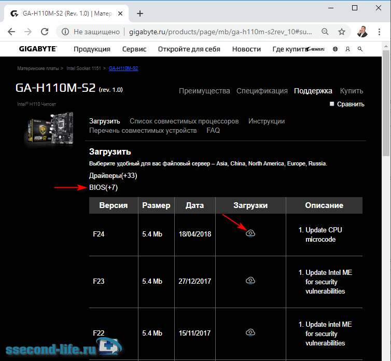This screenshot has width=391, height=361.
Task: Choose the Europe file server
Action: pos(296,164)
